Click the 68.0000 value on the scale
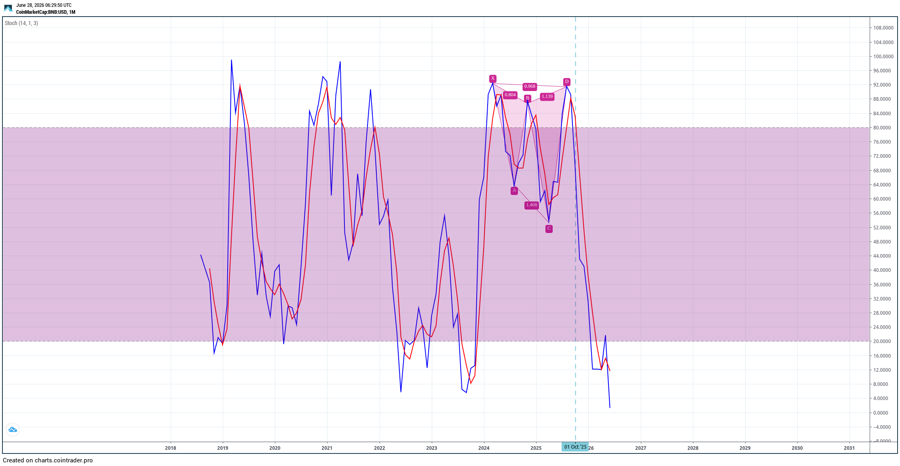Viewport: 900px width, 466px height. pyautogui.click(x=882, y=171)
